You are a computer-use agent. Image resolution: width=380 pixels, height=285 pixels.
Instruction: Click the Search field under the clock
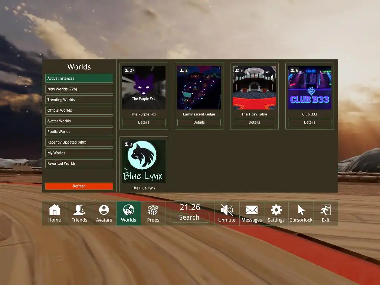click(190, 217)
